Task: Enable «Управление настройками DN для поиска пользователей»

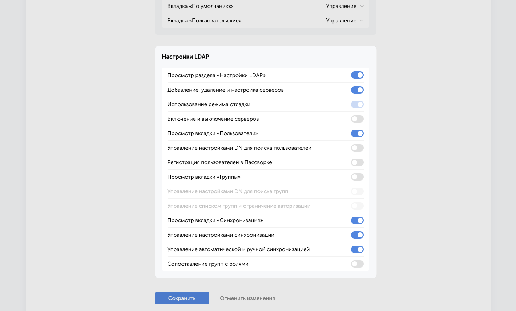Action: click(357, 148)
